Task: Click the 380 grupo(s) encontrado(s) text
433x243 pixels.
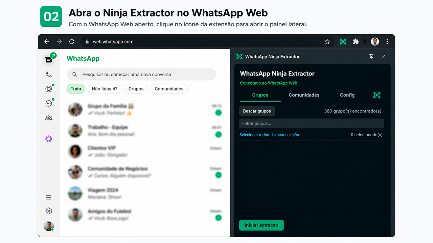Action: point(353,111)
